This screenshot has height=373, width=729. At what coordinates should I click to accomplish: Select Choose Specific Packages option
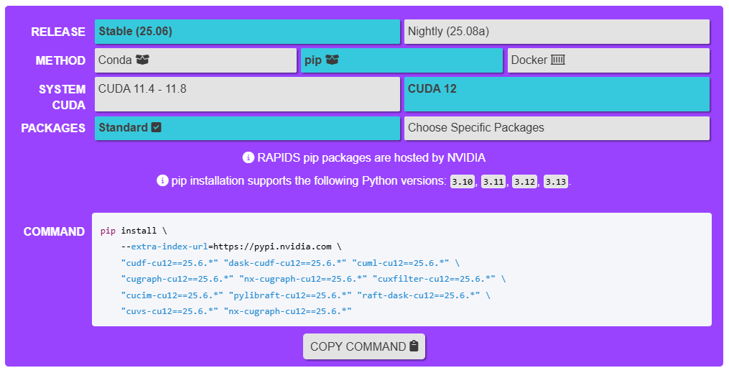tap(557, 129)
